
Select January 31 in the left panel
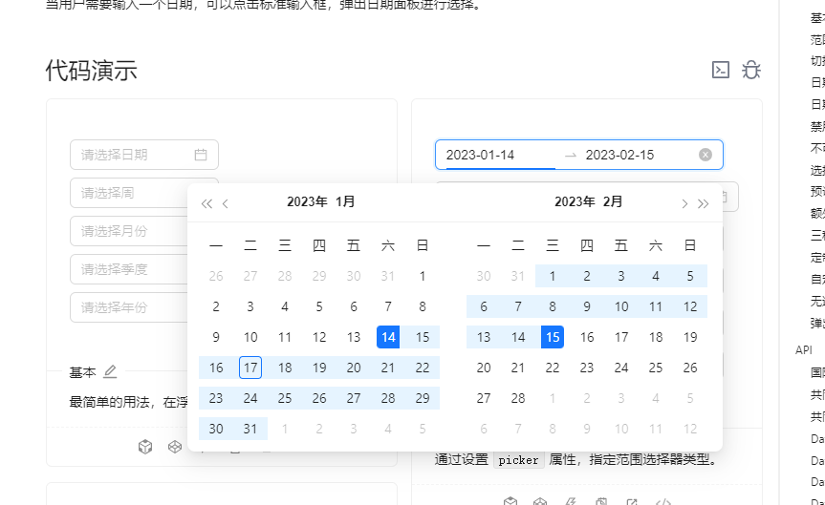(250, 429)
